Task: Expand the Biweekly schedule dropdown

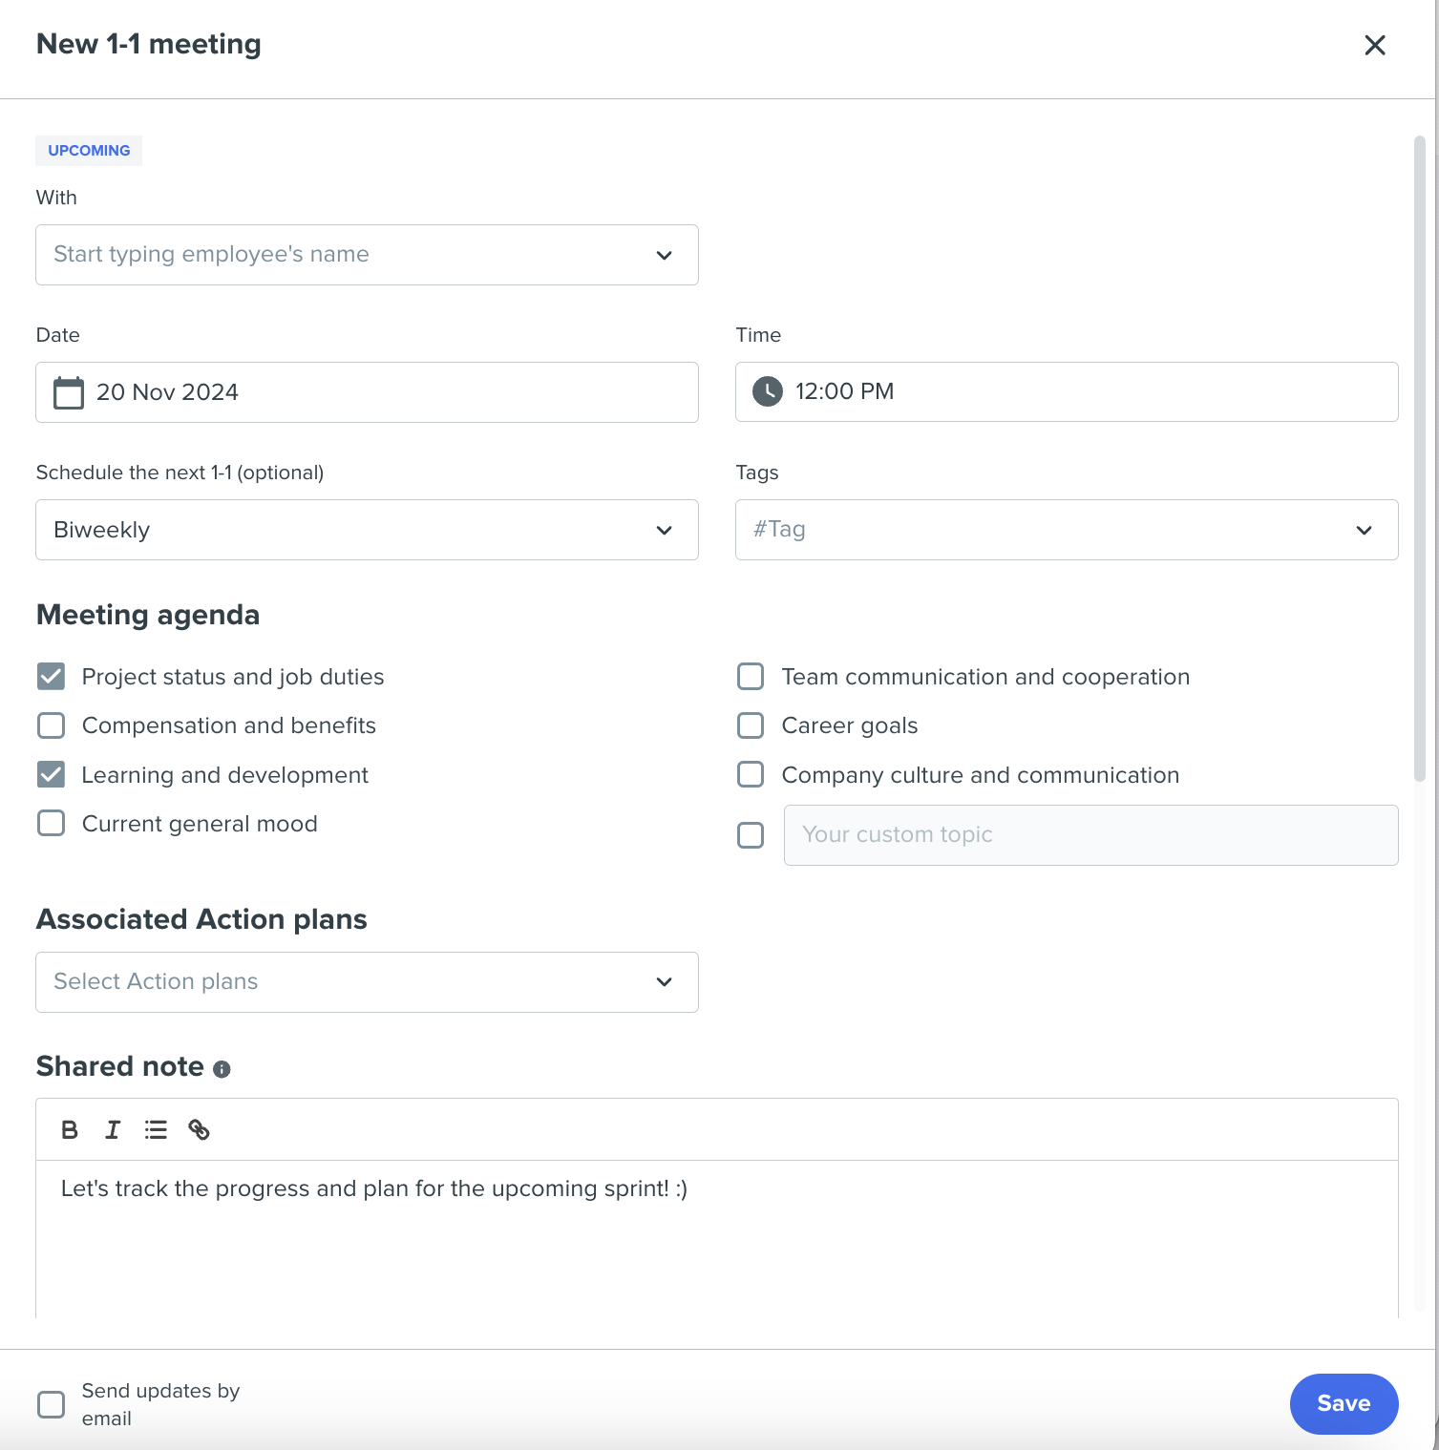Action: tap(367, 530)
